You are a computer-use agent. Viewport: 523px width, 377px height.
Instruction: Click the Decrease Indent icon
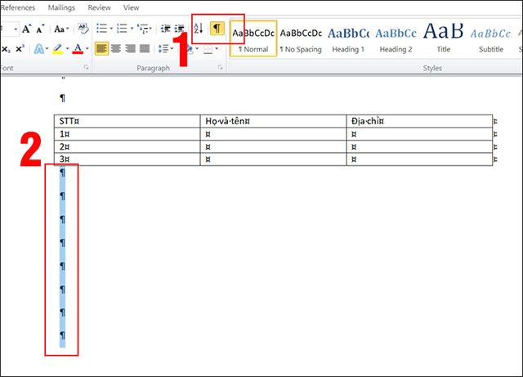click(x=166, y=29)
